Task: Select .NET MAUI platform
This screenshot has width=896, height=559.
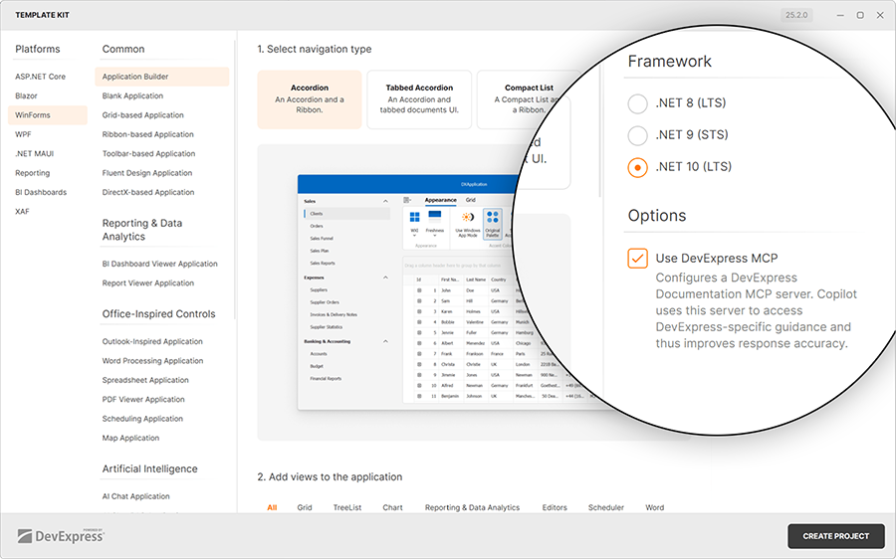Action: click(x=34, y=153)
